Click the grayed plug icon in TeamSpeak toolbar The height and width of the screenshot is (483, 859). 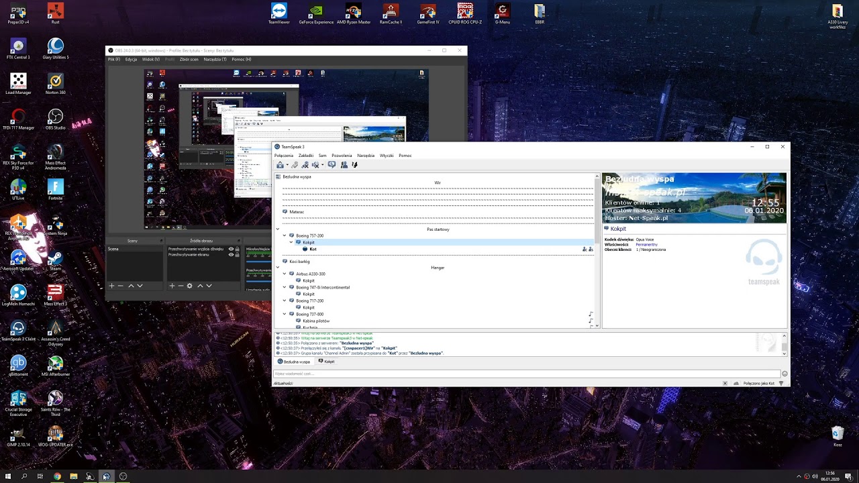[295, 164]
